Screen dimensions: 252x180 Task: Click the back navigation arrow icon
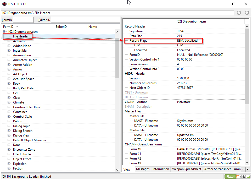(239, 13)
